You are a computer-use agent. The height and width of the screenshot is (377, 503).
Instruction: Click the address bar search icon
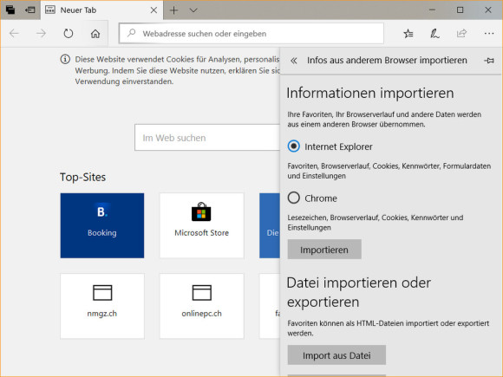click(131, 33)
